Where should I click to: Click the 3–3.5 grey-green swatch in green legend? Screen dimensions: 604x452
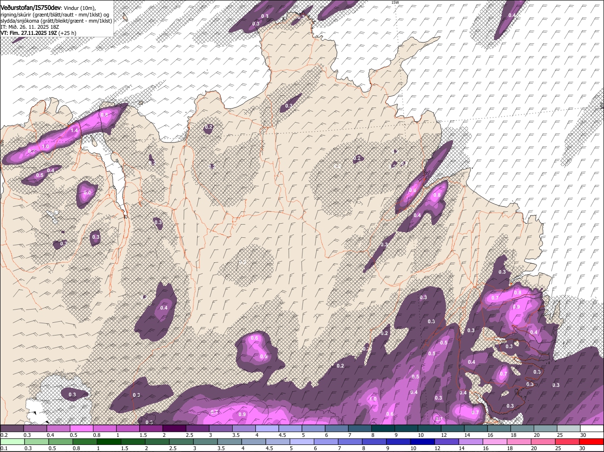coord(205,442)
